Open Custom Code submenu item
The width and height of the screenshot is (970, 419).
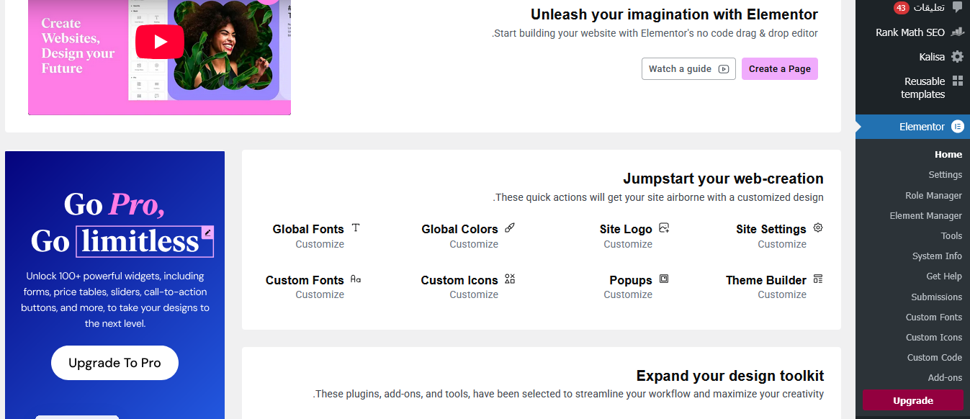935,357
